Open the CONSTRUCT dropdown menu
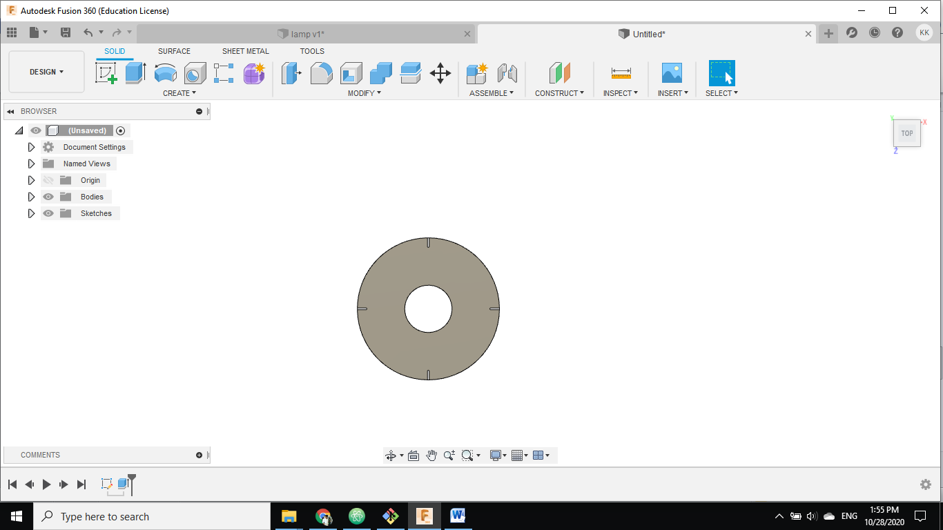The height and width of the screenshot is (530, 943). click(560, 93)
